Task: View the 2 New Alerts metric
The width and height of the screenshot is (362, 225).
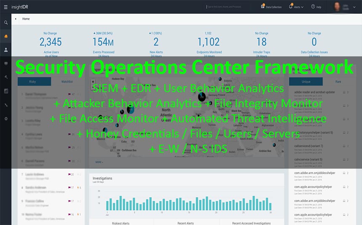Action: 156,42
